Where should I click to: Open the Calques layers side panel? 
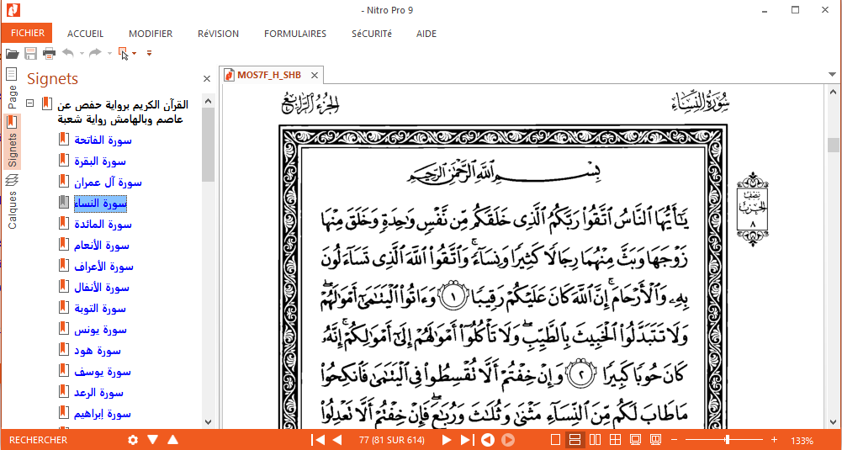(x=12, y=203)
